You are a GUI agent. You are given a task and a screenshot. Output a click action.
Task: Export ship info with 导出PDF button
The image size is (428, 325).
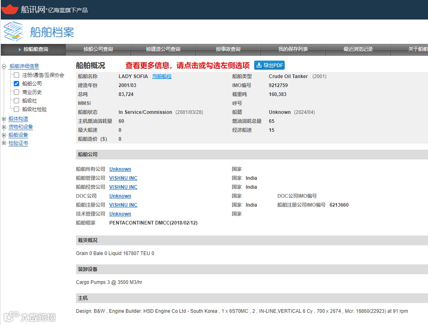269,65
